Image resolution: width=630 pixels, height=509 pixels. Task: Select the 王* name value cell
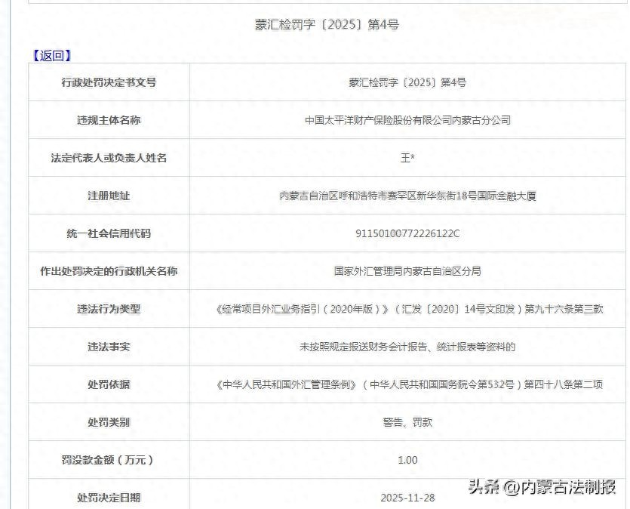407,158
